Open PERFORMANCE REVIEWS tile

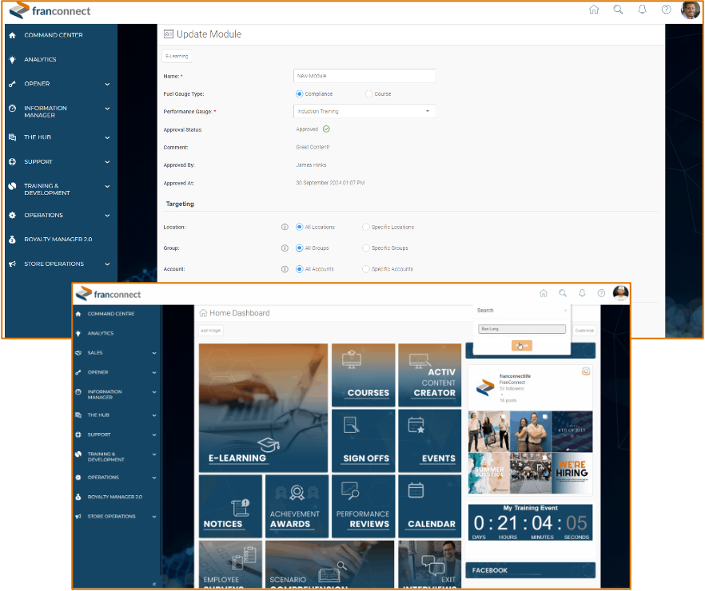(363, 506)
